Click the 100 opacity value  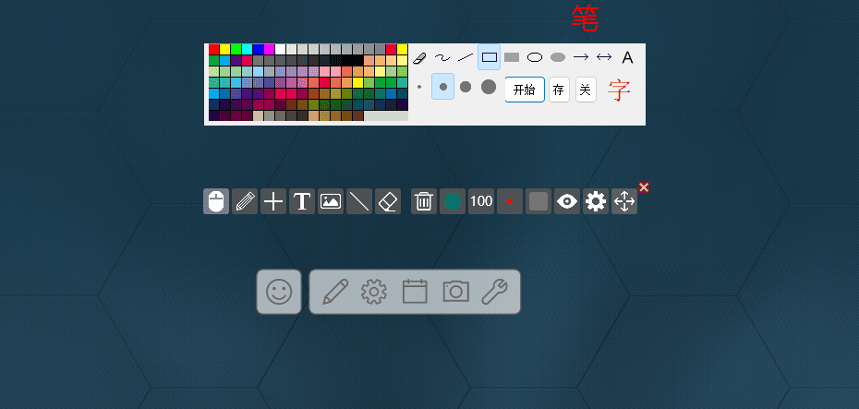coord(481,201)
